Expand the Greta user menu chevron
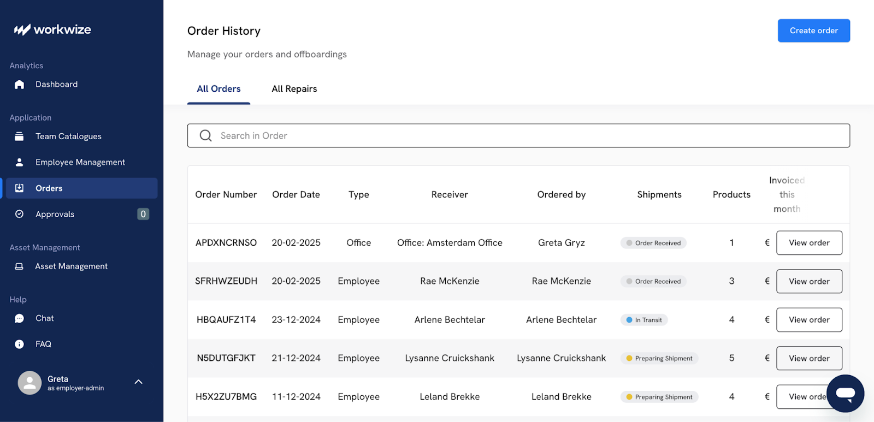The width and height of the screenshot is (874, 422). pyautogui.click(x=139, y=382)
